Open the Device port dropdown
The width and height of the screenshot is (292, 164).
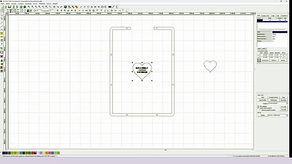pyautogui.click(x=278, y=115)
